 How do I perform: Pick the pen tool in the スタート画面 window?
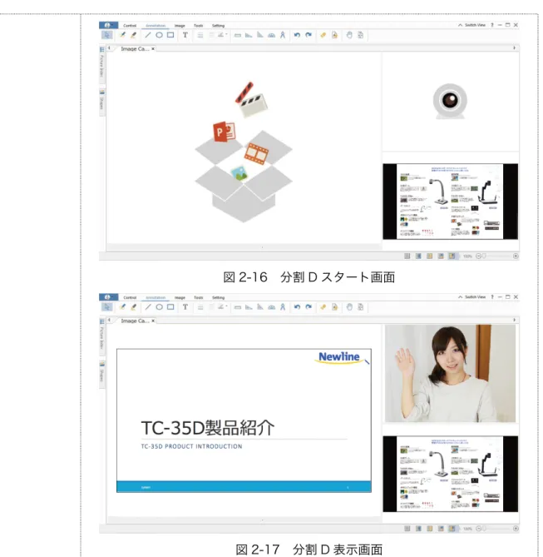point(122,35)
